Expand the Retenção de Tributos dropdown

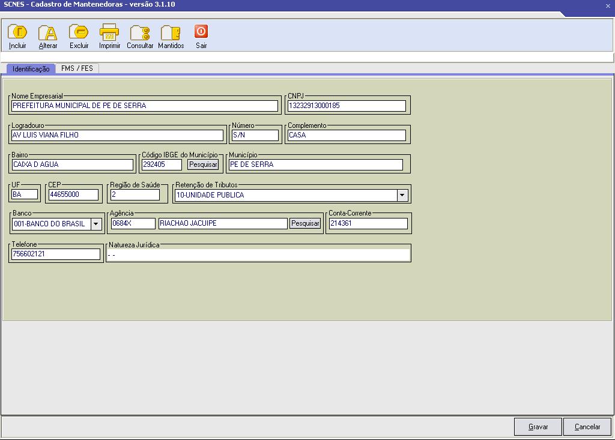pos(402,195)
